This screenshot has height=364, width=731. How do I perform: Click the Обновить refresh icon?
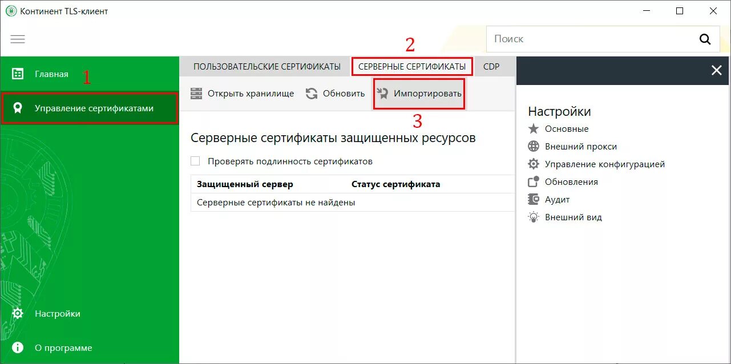[x=312, y=94]
